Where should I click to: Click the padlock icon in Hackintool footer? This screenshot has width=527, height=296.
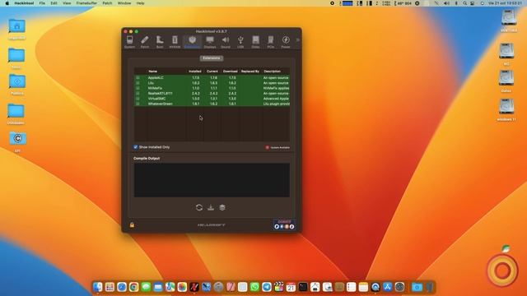(132, 224)
